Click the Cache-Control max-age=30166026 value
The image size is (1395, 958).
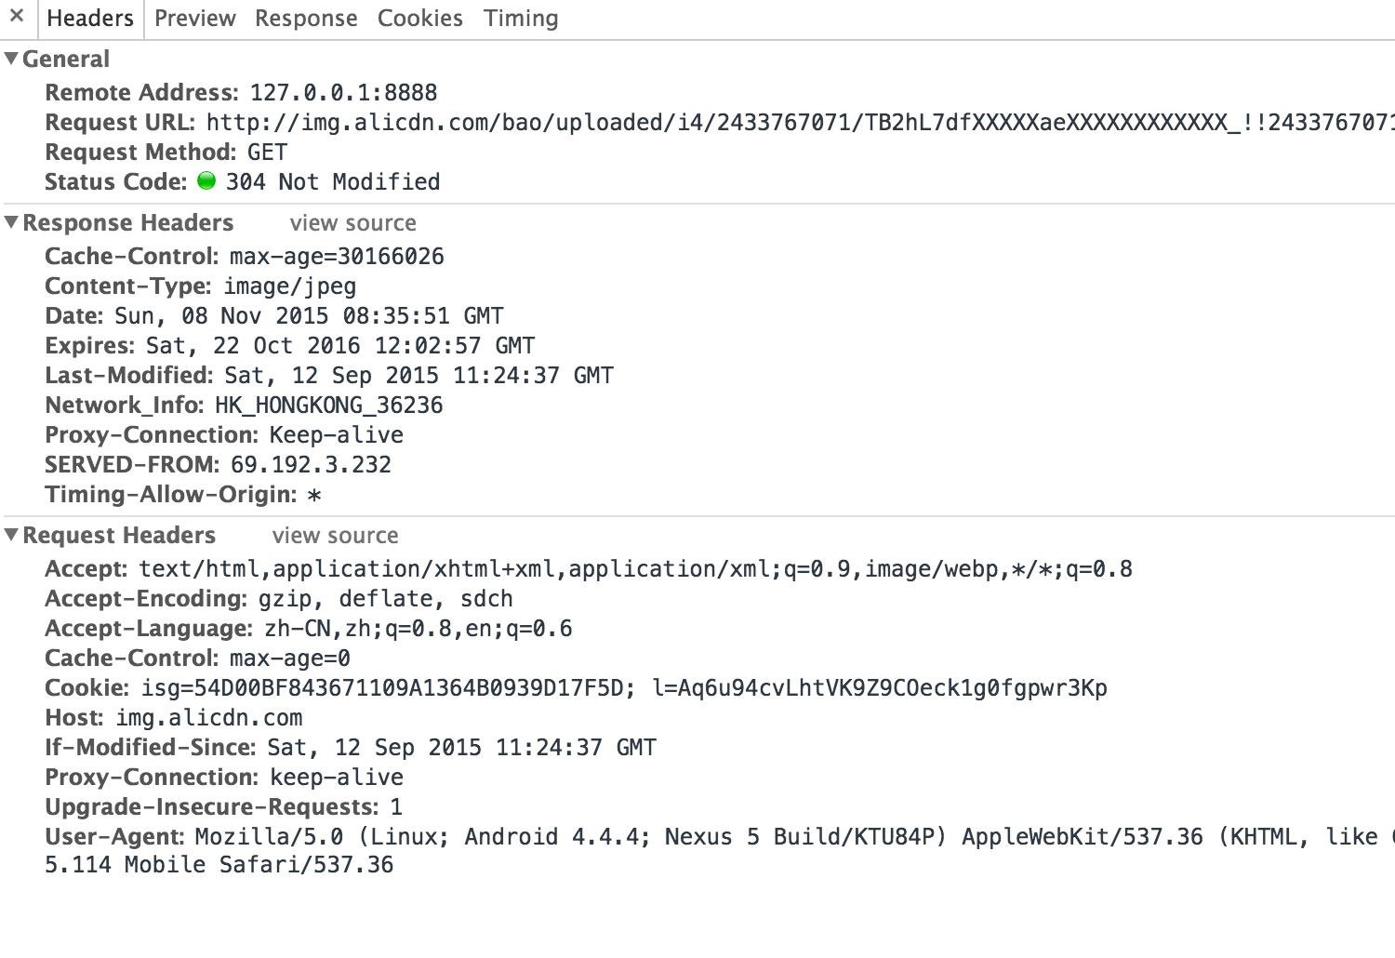[x=337, y=257]
